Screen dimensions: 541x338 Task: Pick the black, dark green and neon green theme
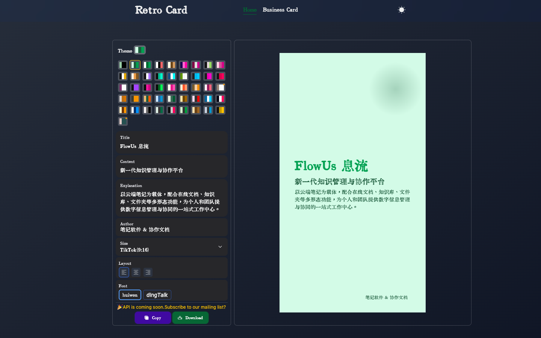[159, 88]
